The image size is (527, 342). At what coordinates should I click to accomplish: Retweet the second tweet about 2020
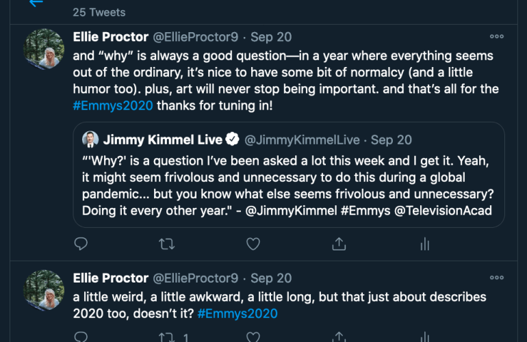pos(166,337)
